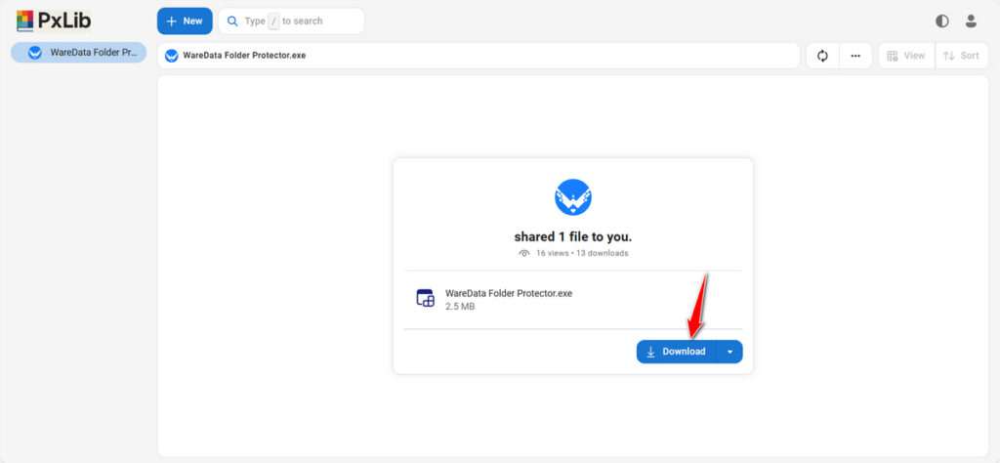Click the refresh icon in the toolbar
The image size is (1000, 463).
pos(822,56)
